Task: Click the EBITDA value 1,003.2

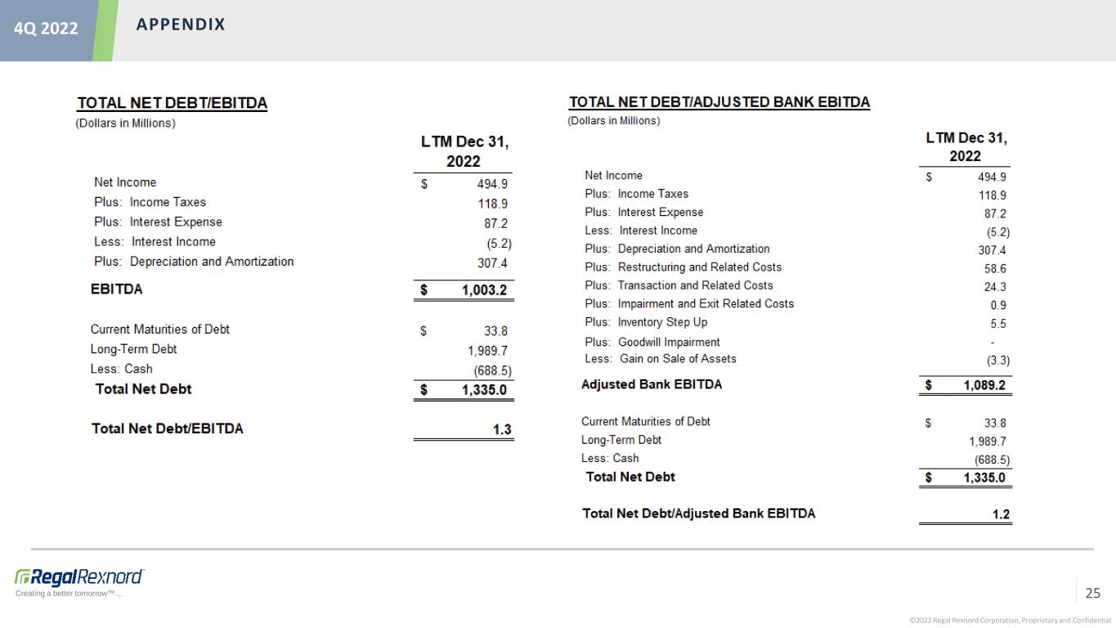Action: [x=486, y=290]
